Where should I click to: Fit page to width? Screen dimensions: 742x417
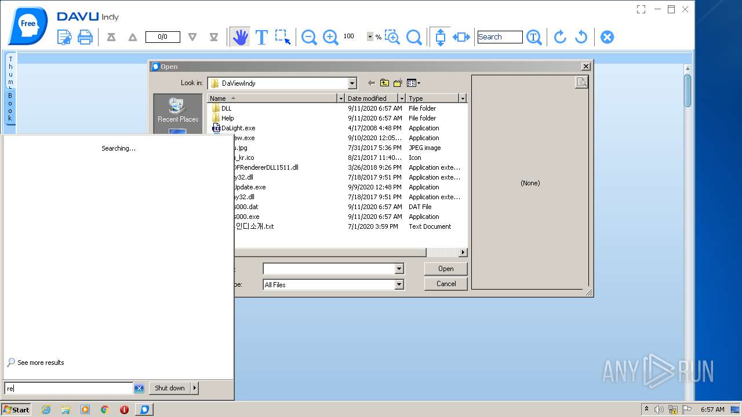pyautogui.click(x=461, y=37)
